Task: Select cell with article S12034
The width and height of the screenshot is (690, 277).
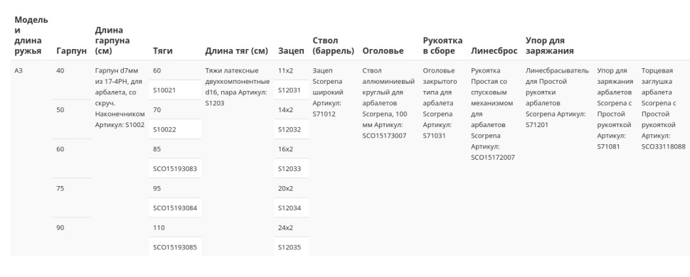Action: pyautogui.click(x=292, y=208)
